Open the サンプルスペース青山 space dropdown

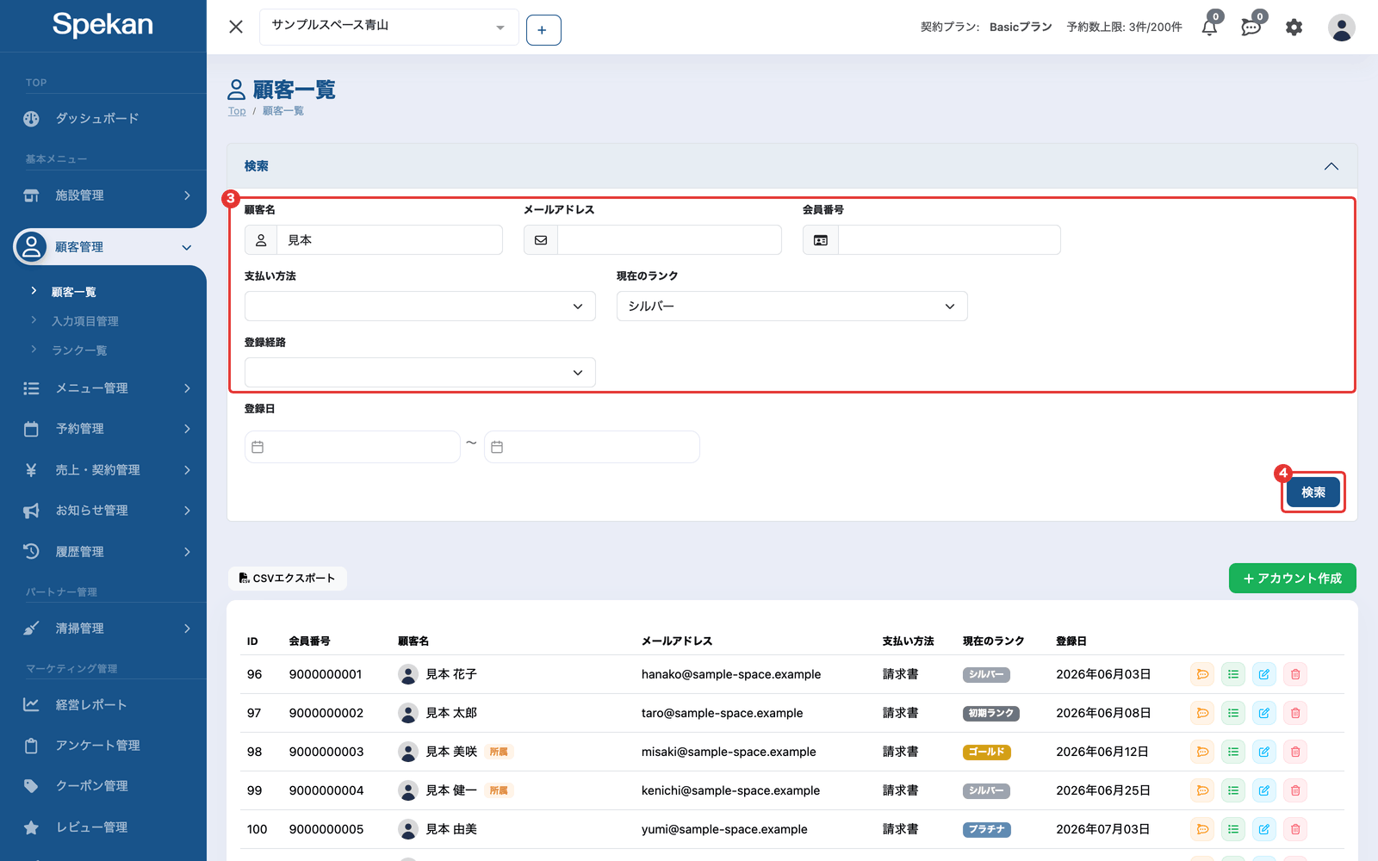pos(389,27)
